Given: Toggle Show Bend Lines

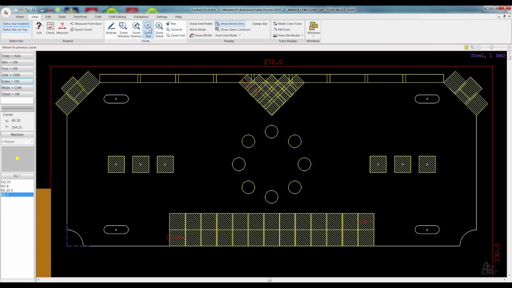Looking at the screenshot, I should (230, 24).
